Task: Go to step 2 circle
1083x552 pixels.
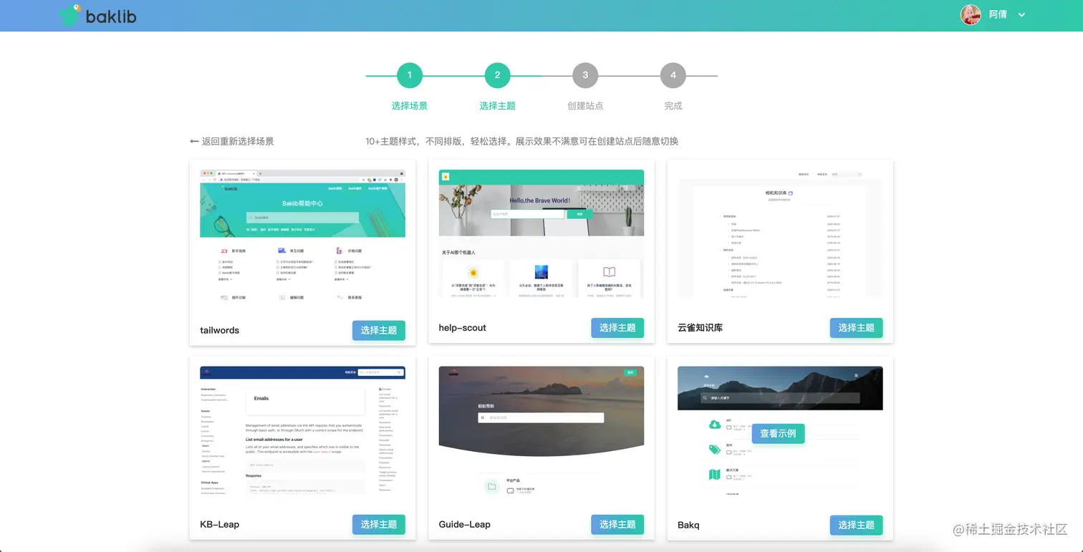Action: [497, 75]
